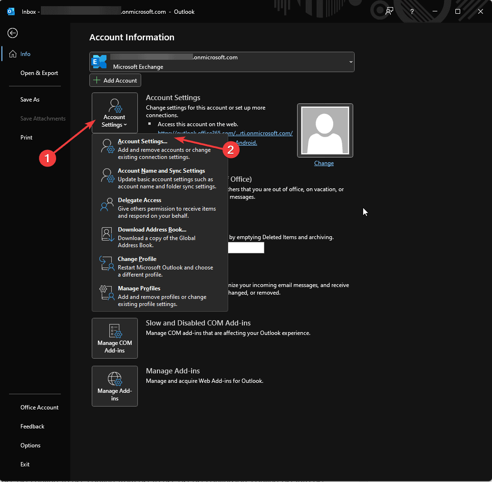
Task: Open the outlook.office365.com web link
Action: click(x=225, y=133)
